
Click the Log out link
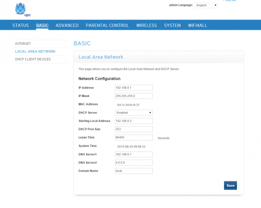point(230,1)
